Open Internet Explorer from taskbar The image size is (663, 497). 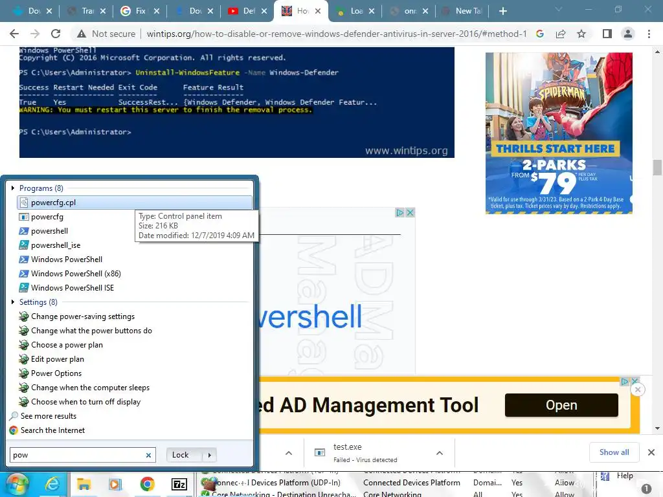coord(52,484)
